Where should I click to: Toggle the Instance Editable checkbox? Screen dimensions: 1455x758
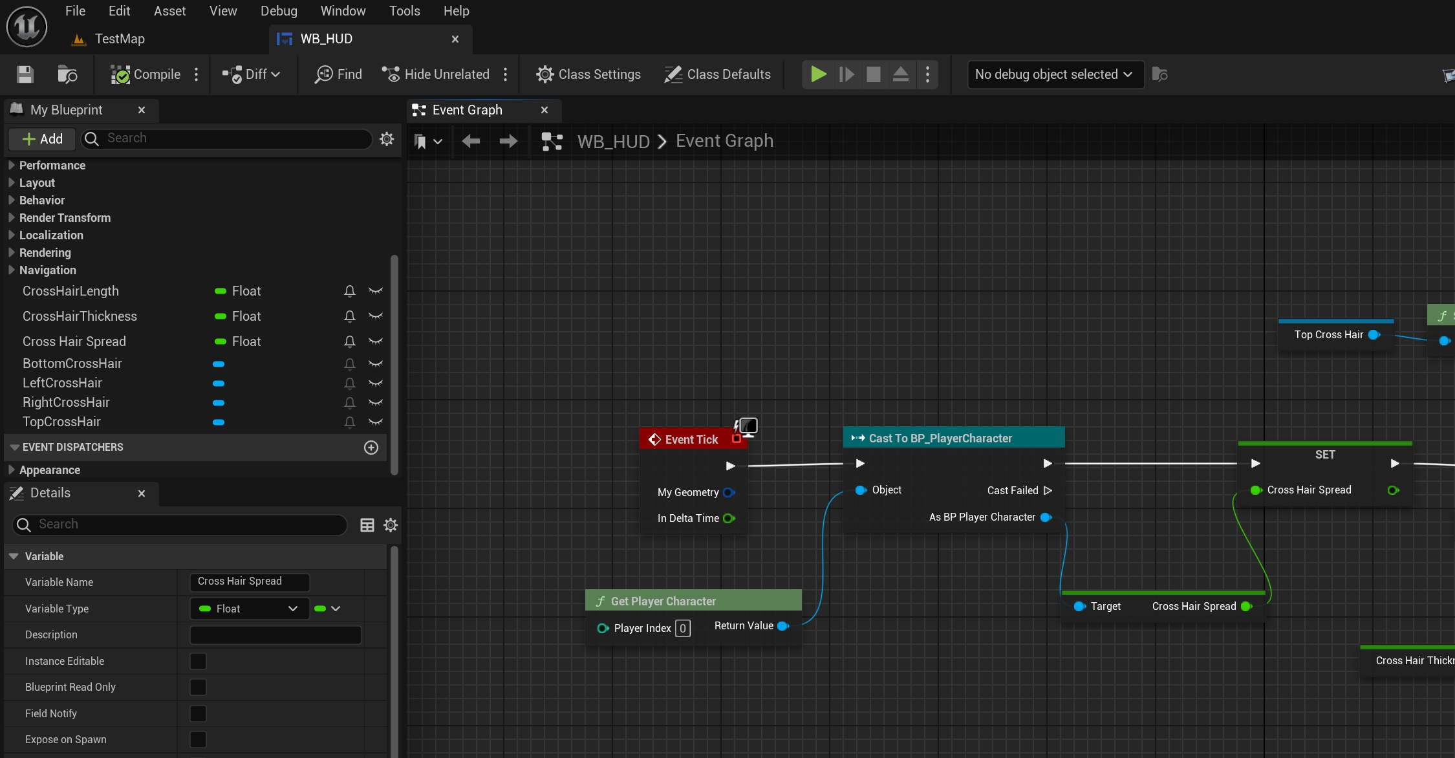tap(198, 661)
